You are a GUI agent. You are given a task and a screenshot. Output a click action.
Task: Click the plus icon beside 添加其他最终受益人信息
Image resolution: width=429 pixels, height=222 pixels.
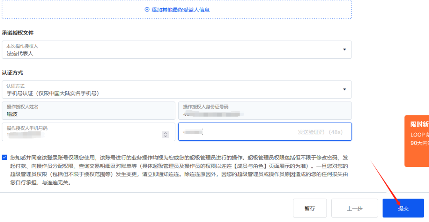[x=147, y=10]
